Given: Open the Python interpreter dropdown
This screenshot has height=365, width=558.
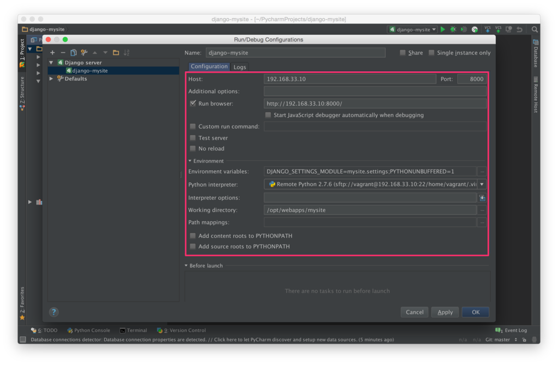Looking at the screenshot, I should (482, 184).
